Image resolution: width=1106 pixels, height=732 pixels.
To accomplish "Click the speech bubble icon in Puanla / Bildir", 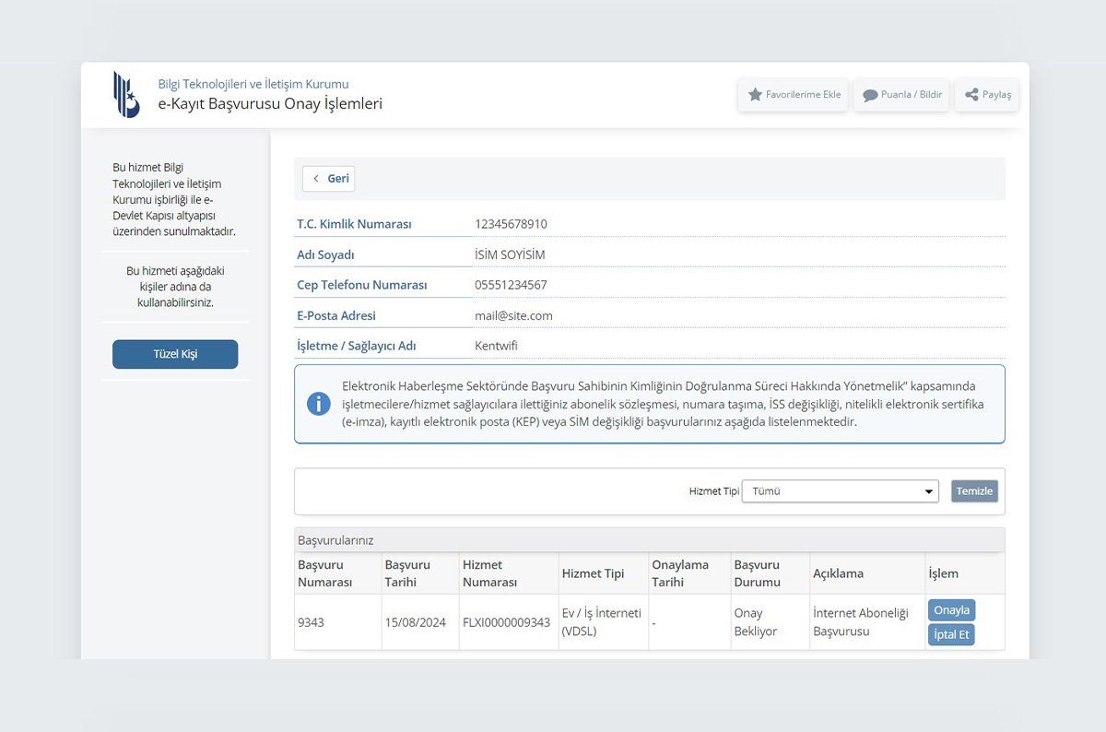I will click(869, 95).
